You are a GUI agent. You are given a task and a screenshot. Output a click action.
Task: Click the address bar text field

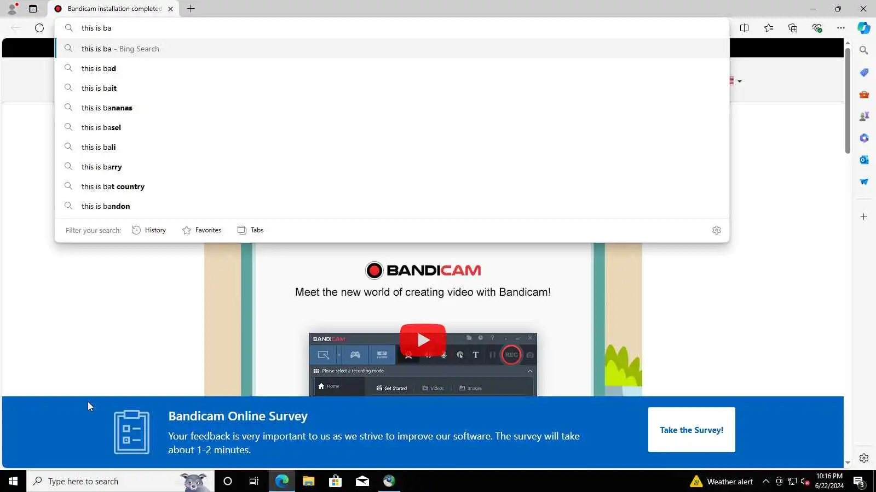click(392, 28)
